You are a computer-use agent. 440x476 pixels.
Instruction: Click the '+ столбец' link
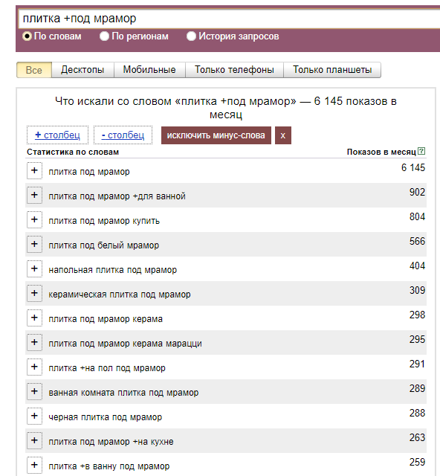57,135
